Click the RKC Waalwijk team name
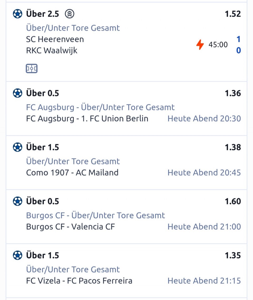 coord(52,50)
